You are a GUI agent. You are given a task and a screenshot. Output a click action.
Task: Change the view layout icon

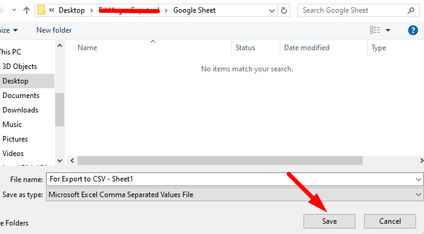click(x=375, y=30)
